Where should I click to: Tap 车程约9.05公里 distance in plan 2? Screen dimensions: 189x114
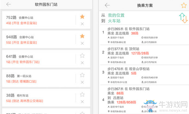tap(117, 62)
